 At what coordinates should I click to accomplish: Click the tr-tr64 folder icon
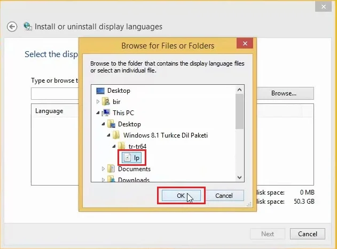[122, 146]
